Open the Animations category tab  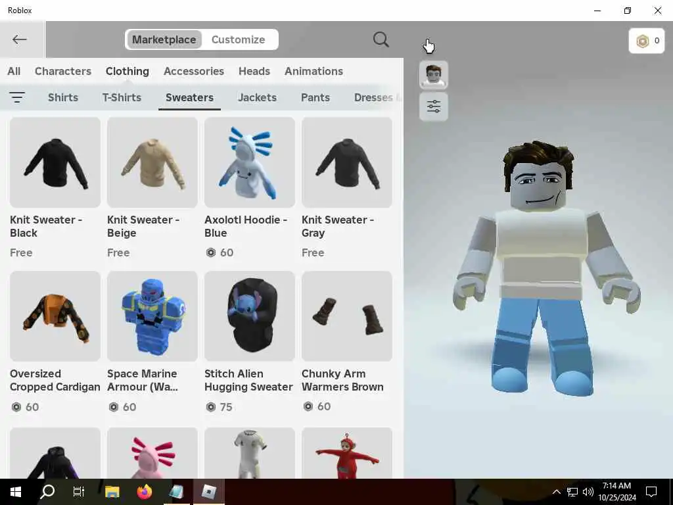[x=313, y=71]
